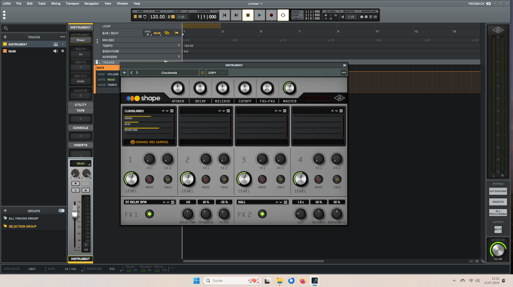
Task: Select the ALL TRACKS GROUP folder
Action: [34, 218]
